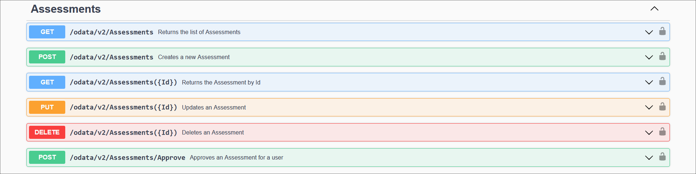The image size is (696, 174).
Task: Click the orange PUT method badge
Action: tap(47, 107)
